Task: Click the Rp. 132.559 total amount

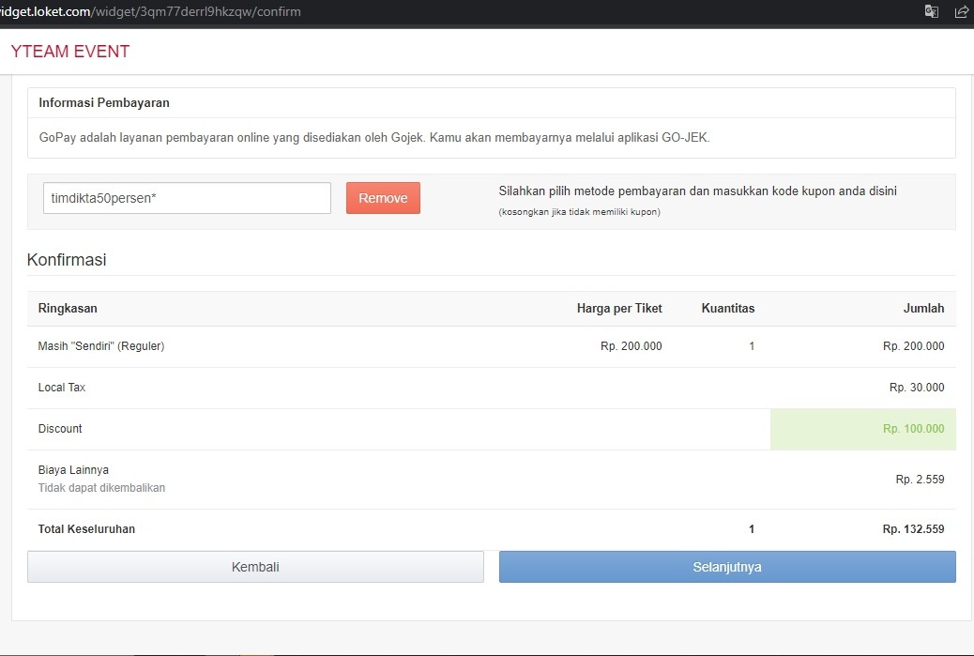Action: pyautogui.click(x=913, y=529)
